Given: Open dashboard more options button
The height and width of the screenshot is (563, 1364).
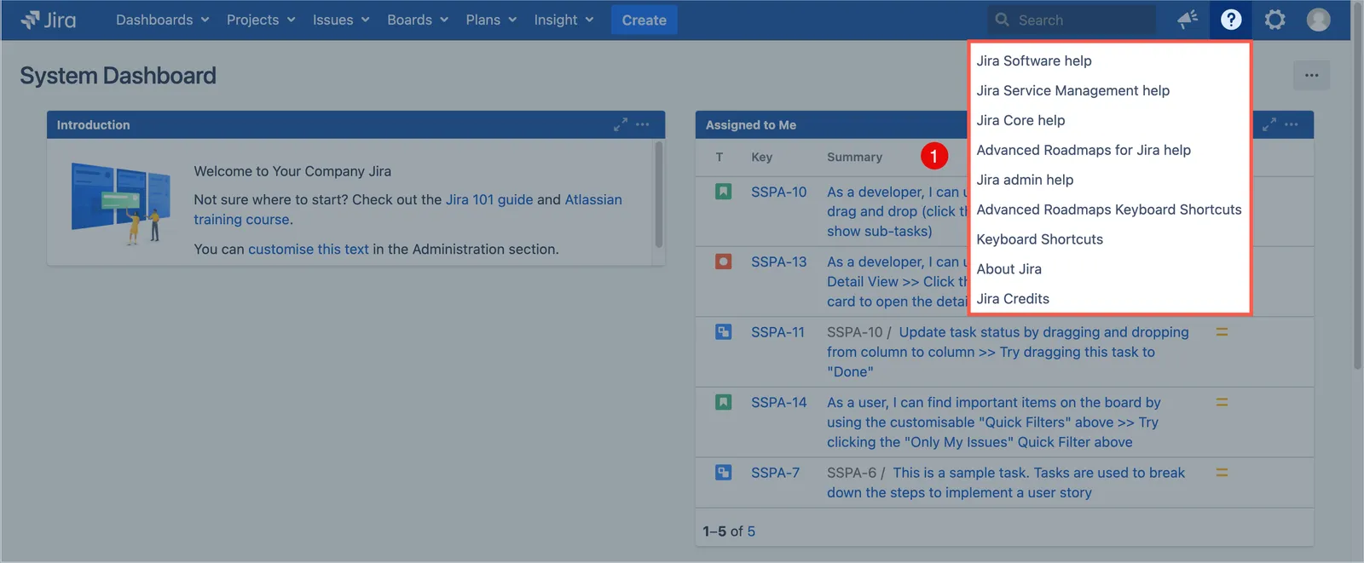Looking at the screenshot, I should [x=1311, y=76].
